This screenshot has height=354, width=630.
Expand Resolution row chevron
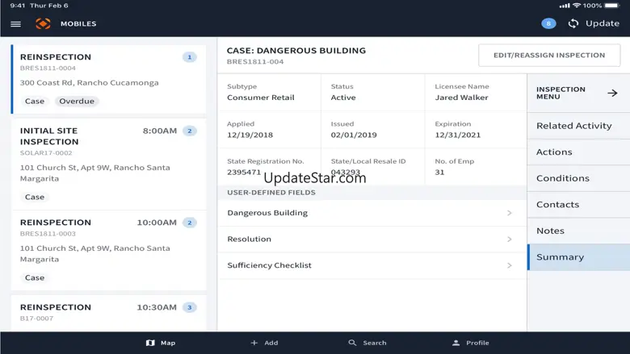coord(510,239)
